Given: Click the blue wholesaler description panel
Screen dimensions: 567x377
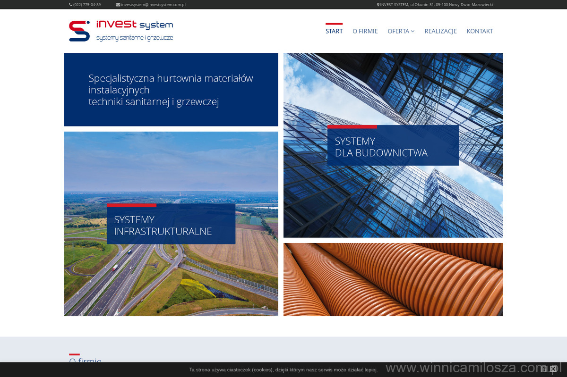Looking at the screenshot, I should coord(171,90).
